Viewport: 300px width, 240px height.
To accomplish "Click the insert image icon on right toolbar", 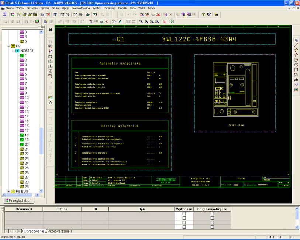I will coord(296,89).
